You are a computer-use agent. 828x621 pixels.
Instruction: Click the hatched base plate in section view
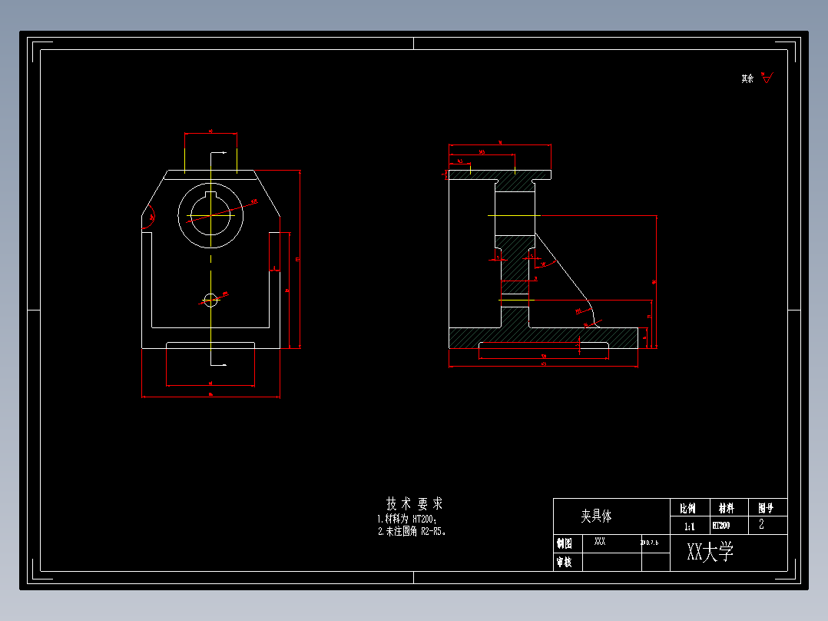[x=543, y=337]
